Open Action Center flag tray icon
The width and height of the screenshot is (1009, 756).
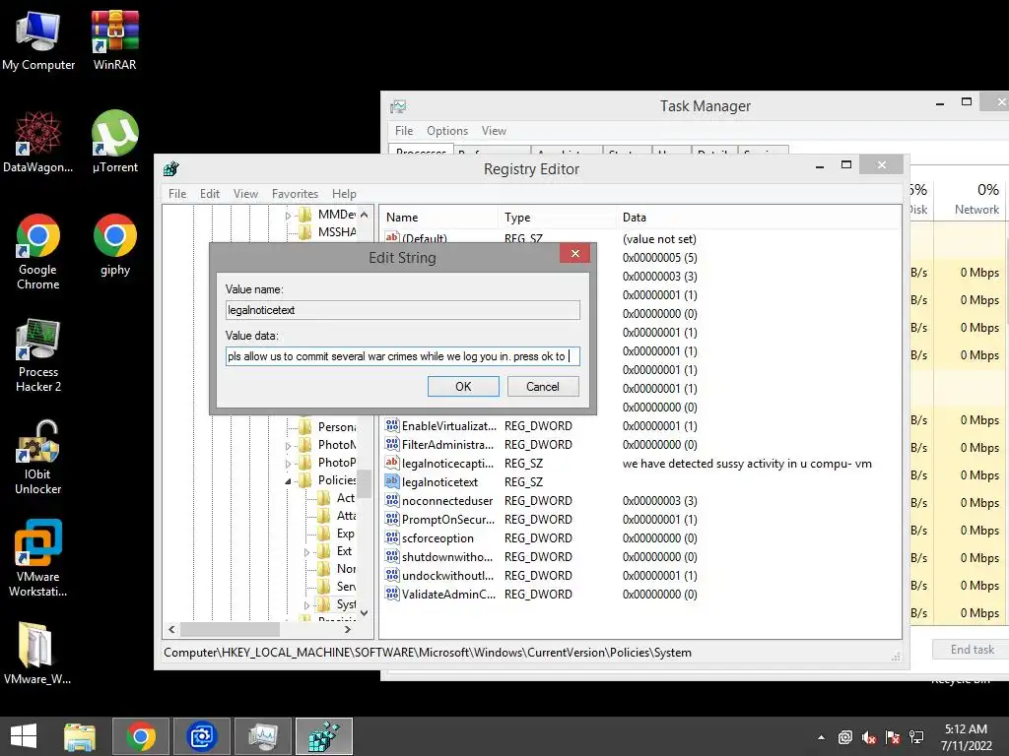point(893,737)
